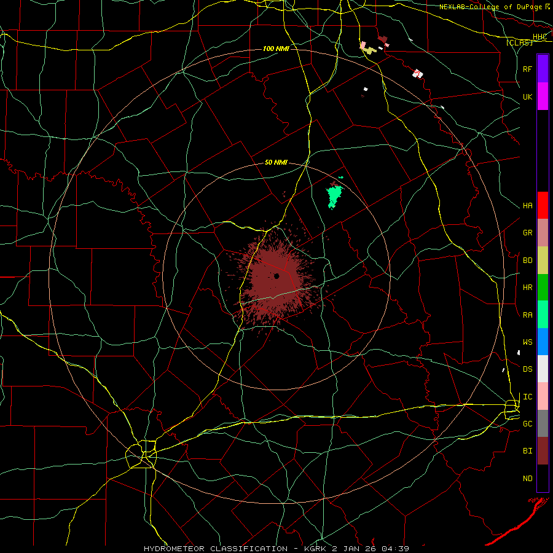Click the 'RF' legend label
The image size is (553, 553).
(x=528, y=69)
